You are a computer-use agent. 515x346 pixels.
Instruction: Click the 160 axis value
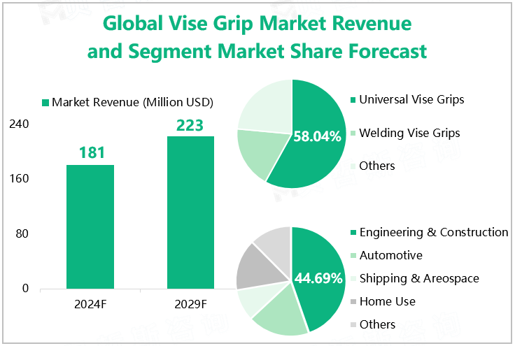[19, 179]
